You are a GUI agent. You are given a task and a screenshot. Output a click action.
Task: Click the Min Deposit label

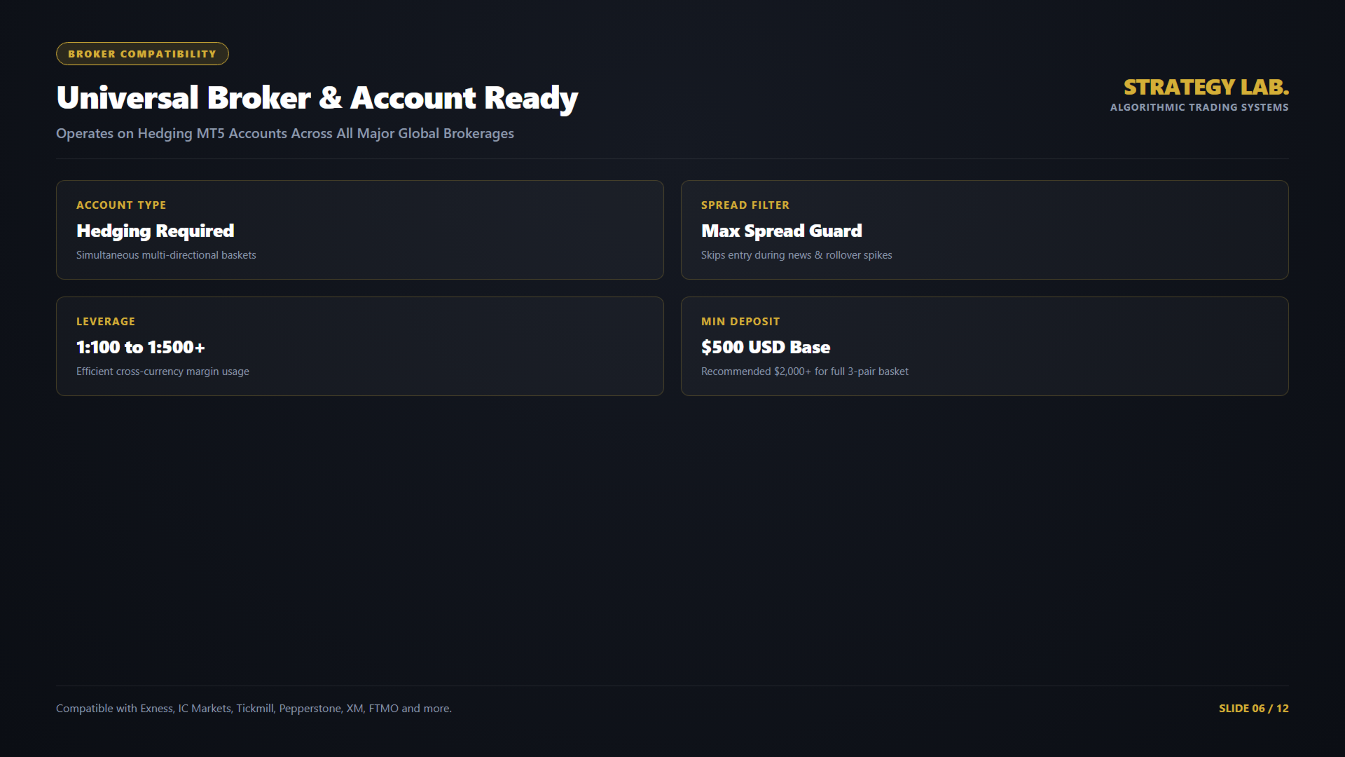(x=740, y=322)
